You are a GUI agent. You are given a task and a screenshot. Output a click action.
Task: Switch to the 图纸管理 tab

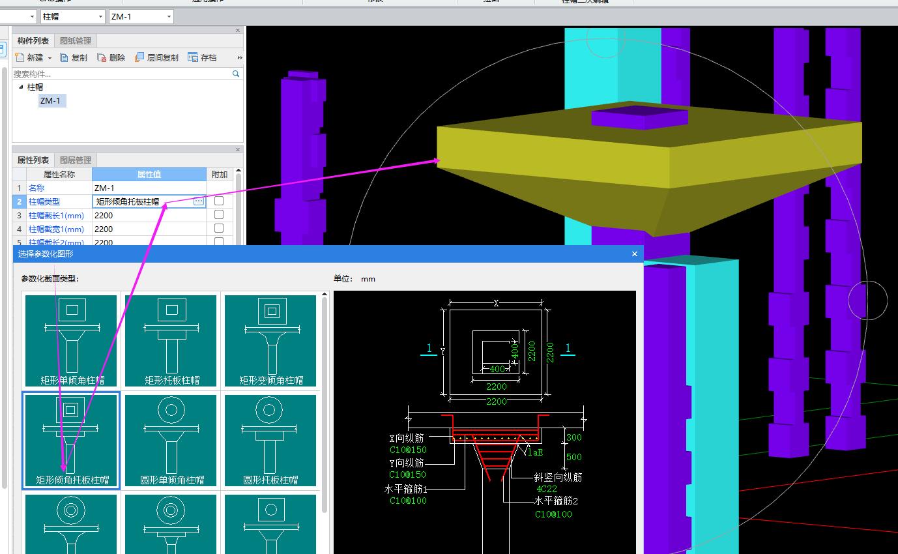coord(76,41)
